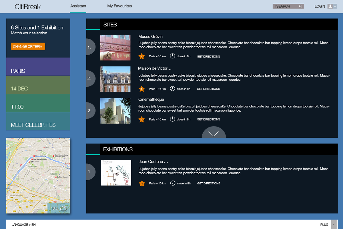Get directions to Musée Grévin
Viewport: 343px width, 229px height.
click(208, 56)
